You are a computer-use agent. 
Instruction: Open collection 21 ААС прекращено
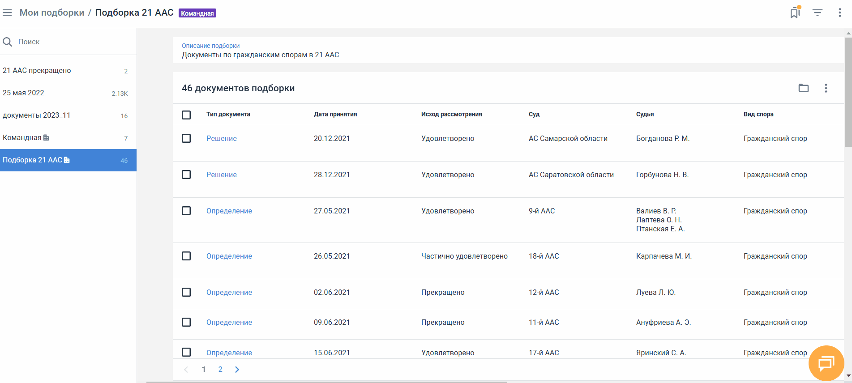point(68,71)
